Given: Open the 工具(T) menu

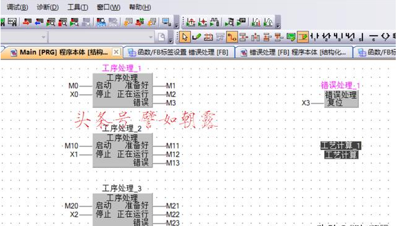Looking at the screenshot, I should point(78,7).
